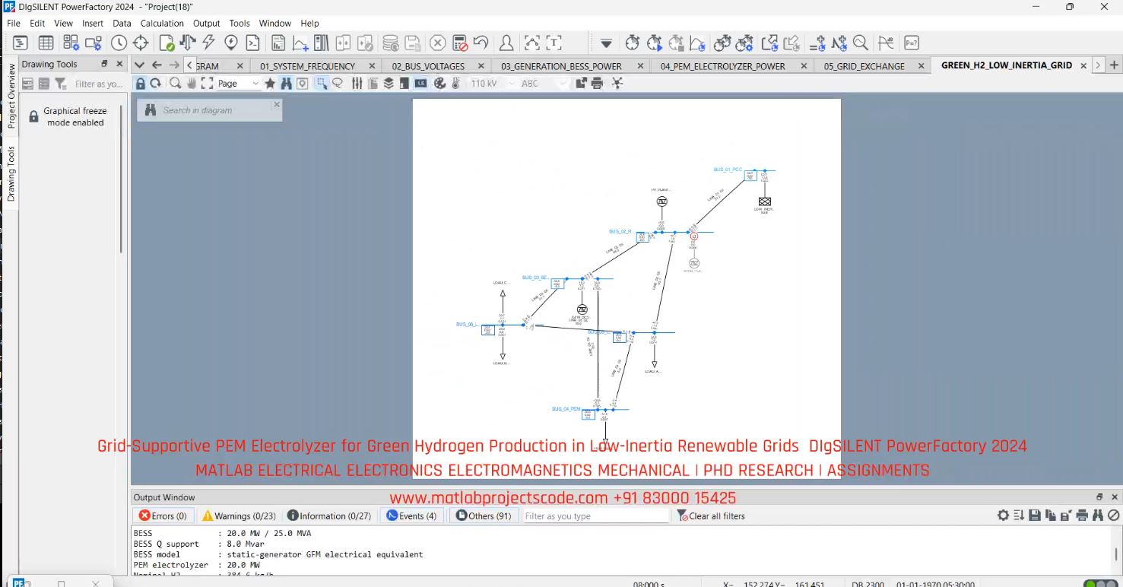Open the script console icon

pyautogui.click(x=252, y=43)
